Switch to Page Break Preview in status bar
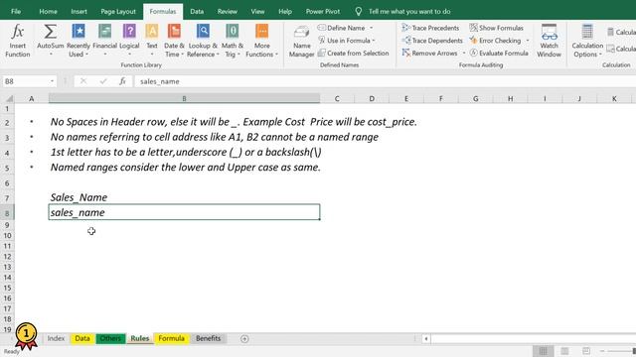 pos(586,350)
